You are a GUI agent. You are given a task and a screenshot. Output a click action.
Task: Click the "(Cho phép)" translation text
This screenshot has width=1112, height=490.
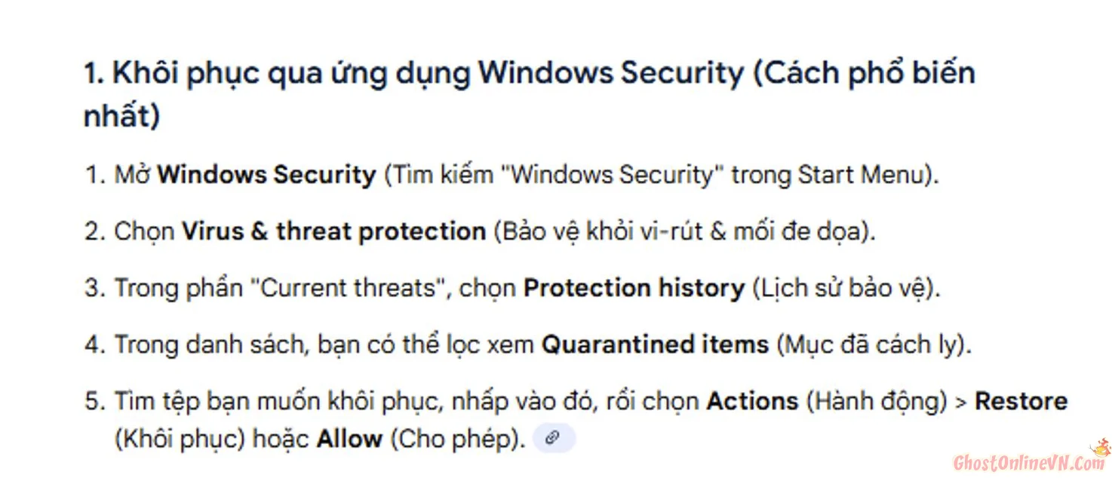457,439
